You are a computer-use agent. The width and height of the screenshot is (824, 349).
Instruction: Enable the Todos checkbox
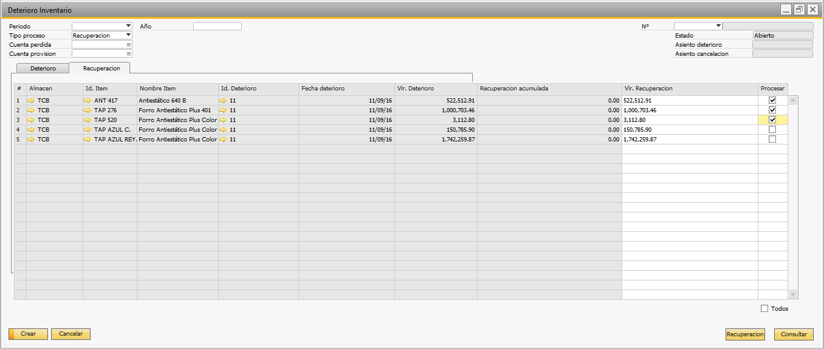[x=764, y=308]
